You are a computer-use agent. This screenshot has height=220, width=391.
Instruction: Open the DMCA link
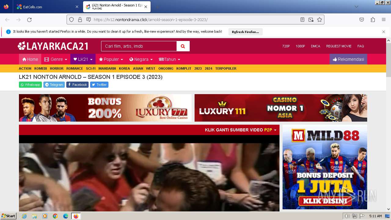tap(316, 46)
